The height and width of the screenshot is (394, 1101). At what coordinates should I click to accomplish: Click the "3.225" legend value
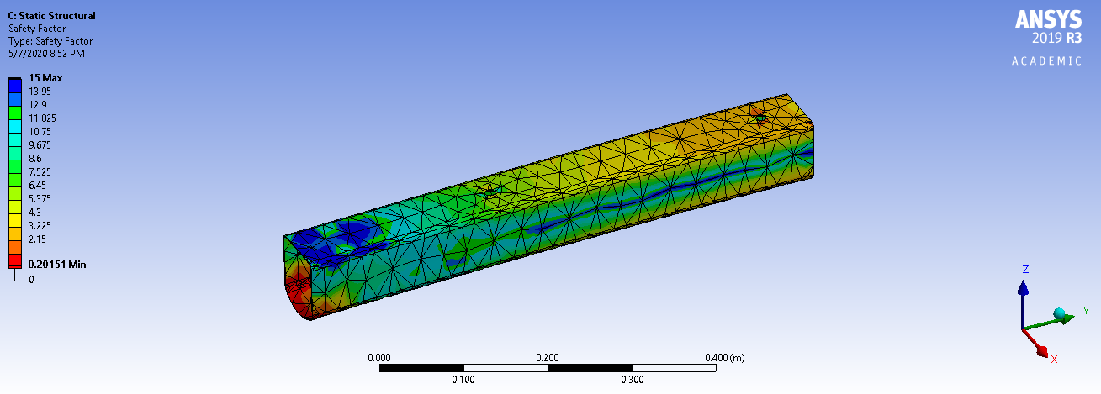(40, 225)
